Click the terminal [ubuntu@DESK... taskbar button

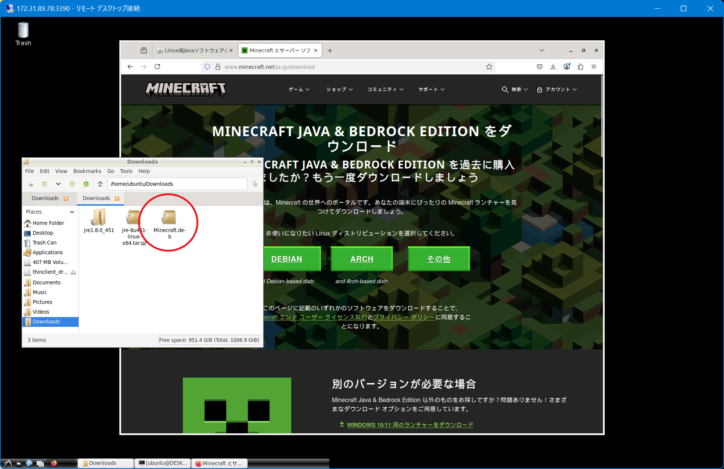[x=163, y=463]
